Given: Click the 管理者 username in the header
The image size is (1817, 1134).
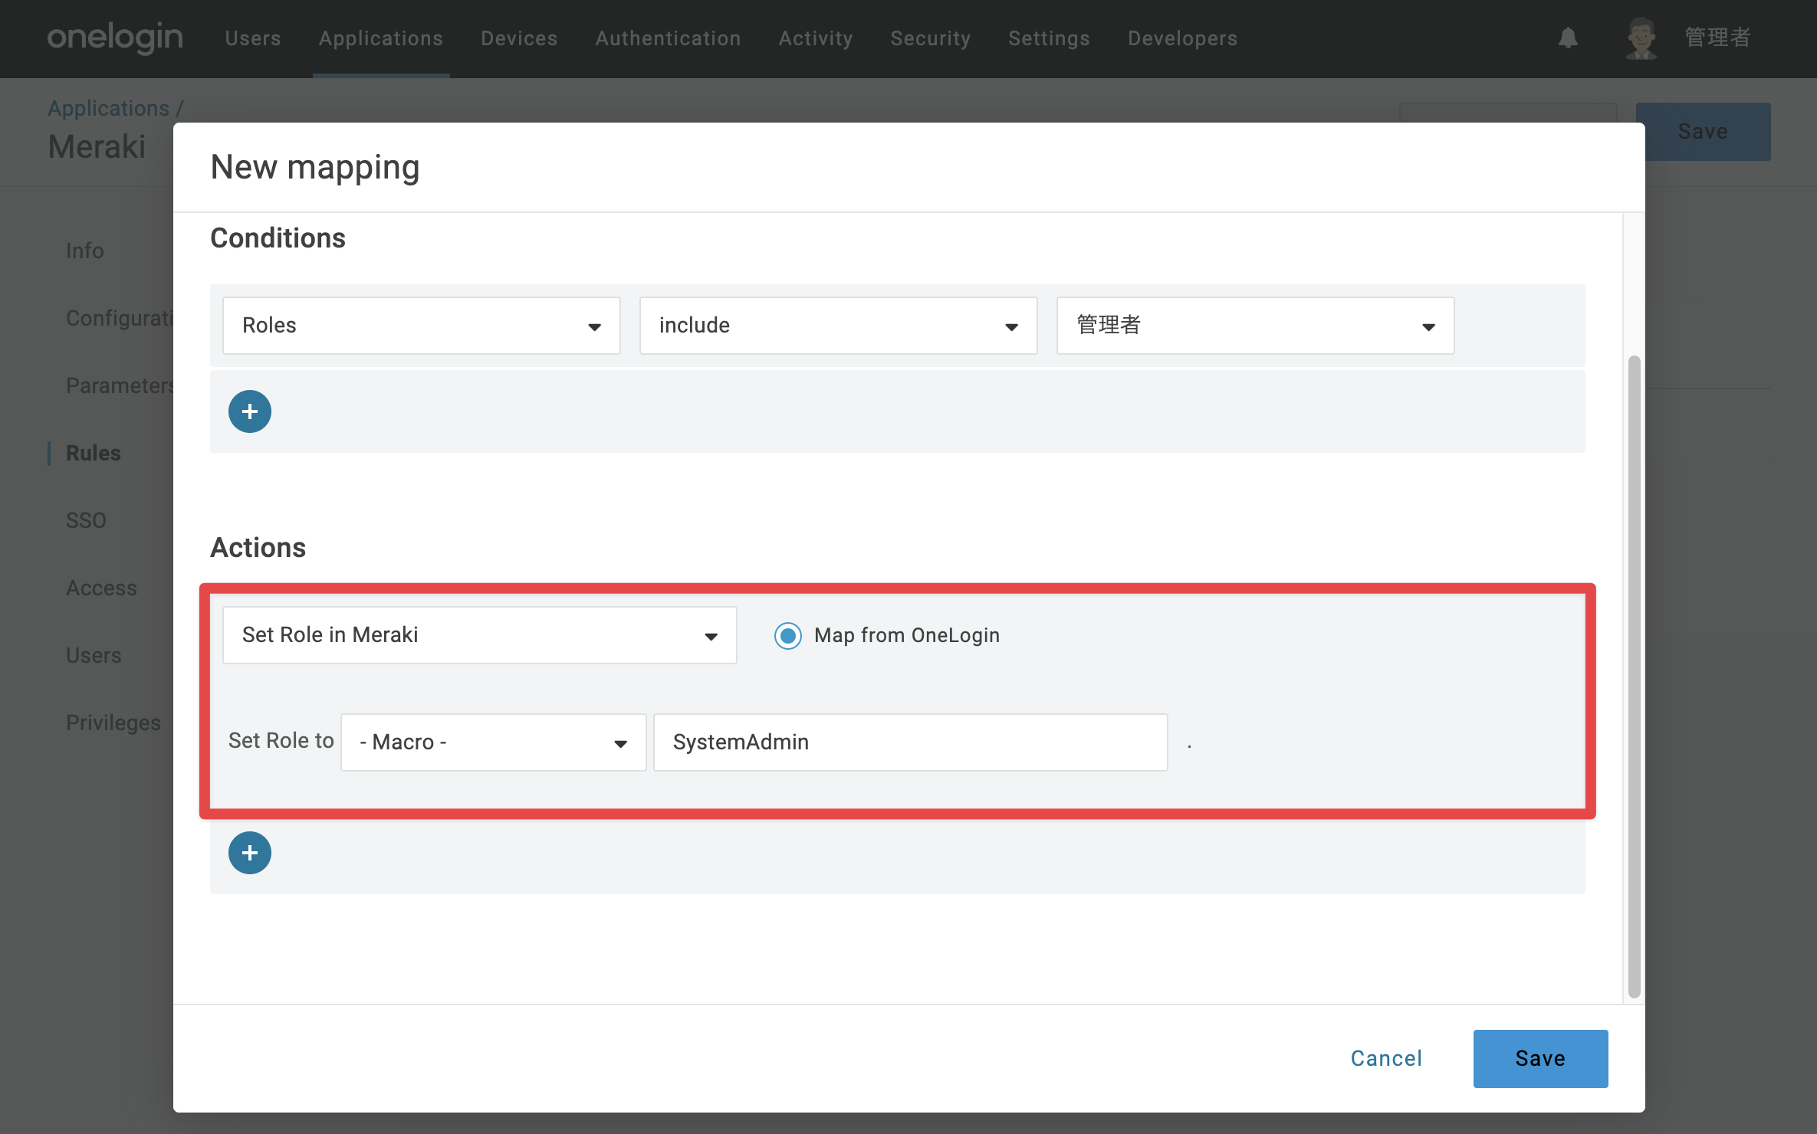Looking at the screenshot, I should [1718, 38].
